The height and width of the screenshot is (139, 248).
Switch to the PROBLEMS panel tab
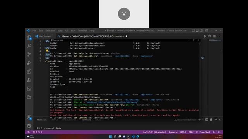[x=41, y=120]
